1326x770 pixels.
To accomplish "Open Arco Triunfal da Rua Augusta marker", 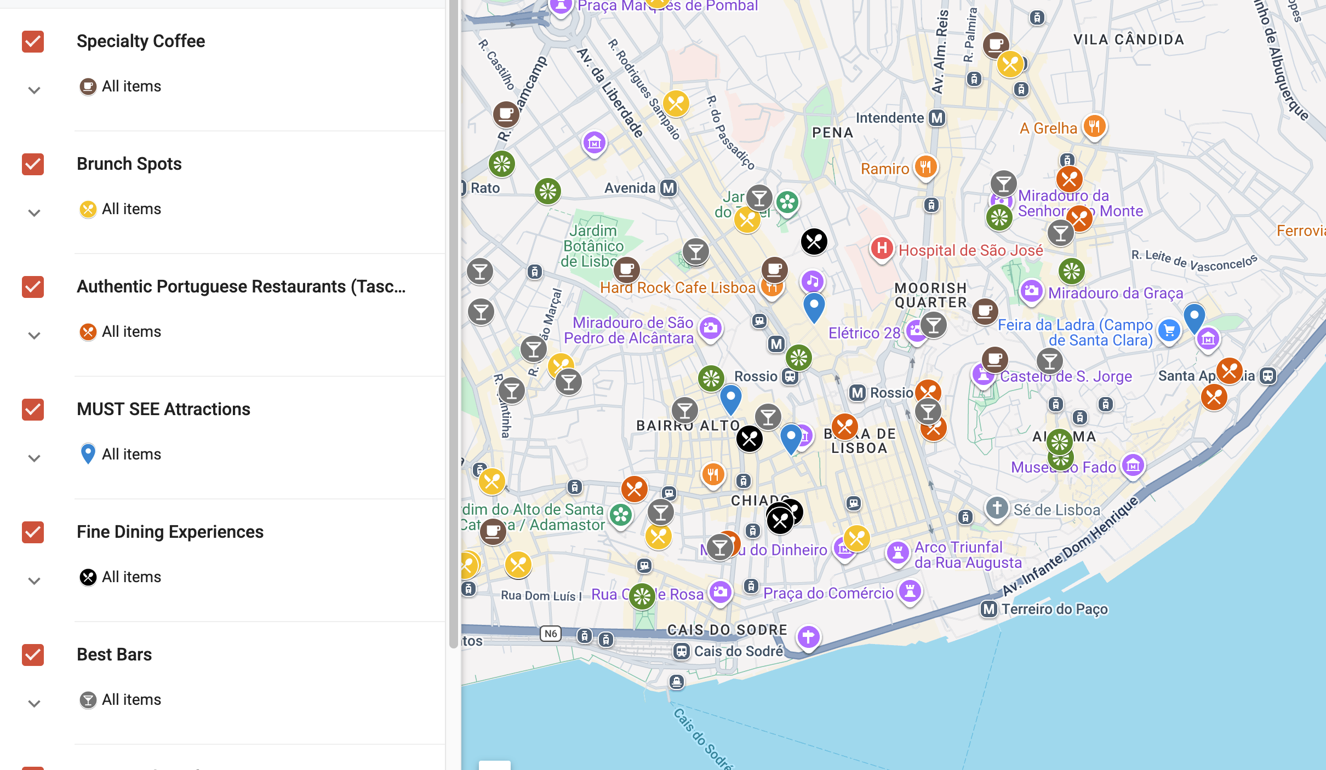I will 898,554.
